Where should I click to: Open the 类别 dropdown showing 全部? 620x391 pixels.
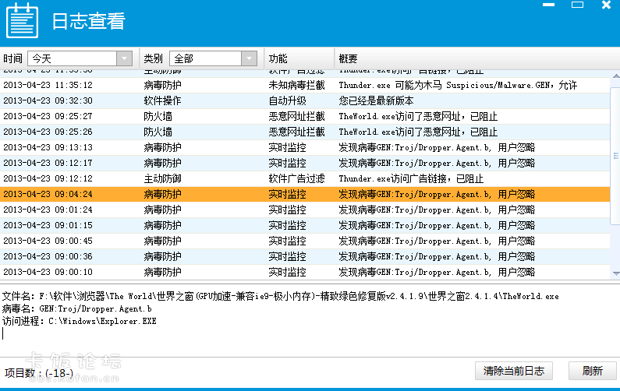[213, 58]
